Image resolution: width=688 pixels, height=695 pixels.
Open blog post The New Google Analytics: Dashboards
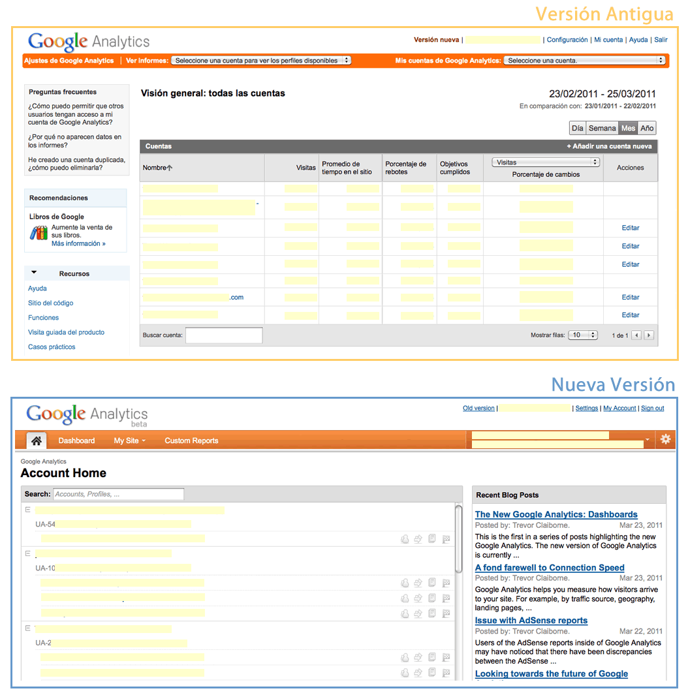click(556, 515)
